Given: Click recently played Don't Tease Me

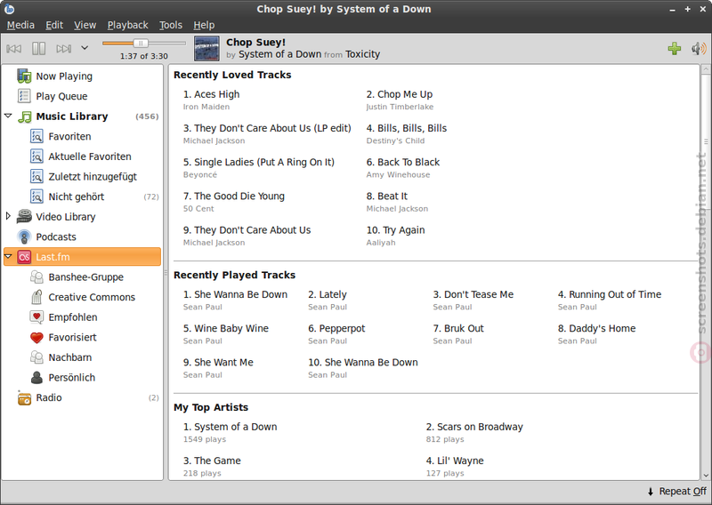Looking at the screenshot, I should (x=473, y=294).
